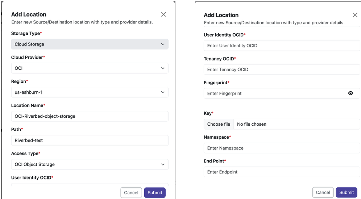Click Choose file for Key

coord(219,124)
